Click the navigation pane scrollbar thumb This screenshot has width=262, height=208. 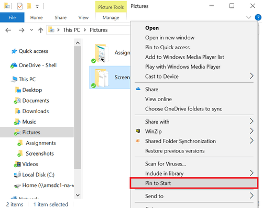point(78,107)
